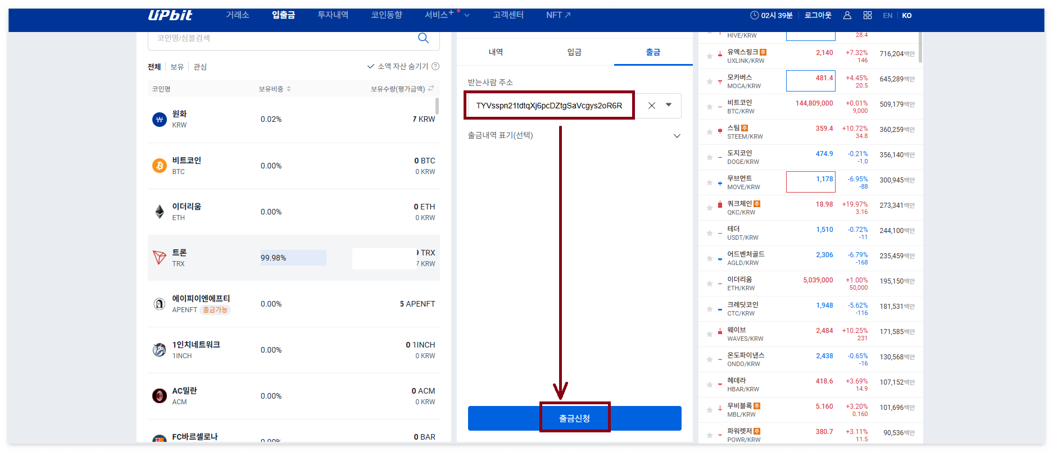1053x452 pixels.
Task: Switch to the 내역 tab
Action: tap(496, 52)
